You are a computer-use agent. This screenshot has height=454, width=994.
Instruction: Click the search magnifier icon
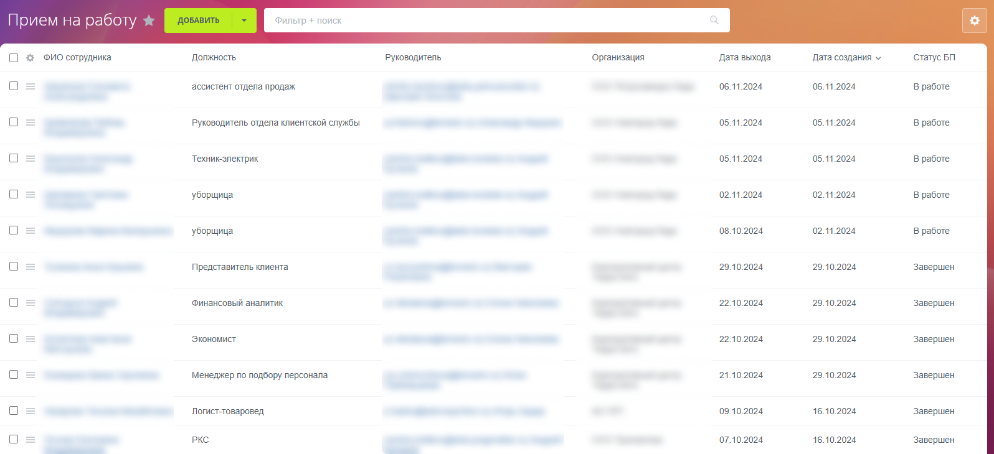(714, 21)
